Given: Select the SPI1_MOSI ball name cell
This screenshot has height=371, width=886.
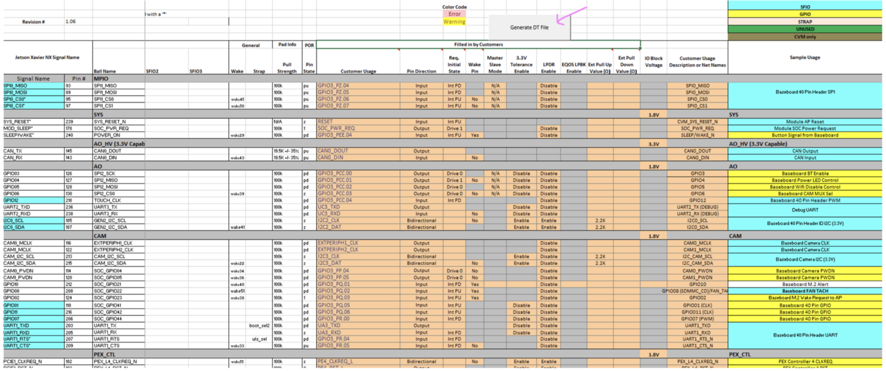Looking at the screenshot, I should point(118,92).
